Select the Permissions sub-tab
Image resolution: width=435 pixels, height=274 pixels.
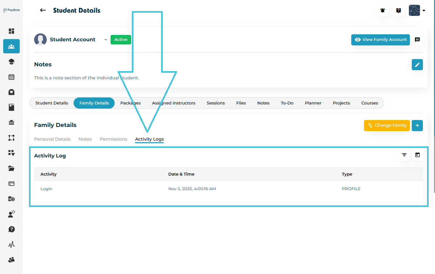pos(113,139)
